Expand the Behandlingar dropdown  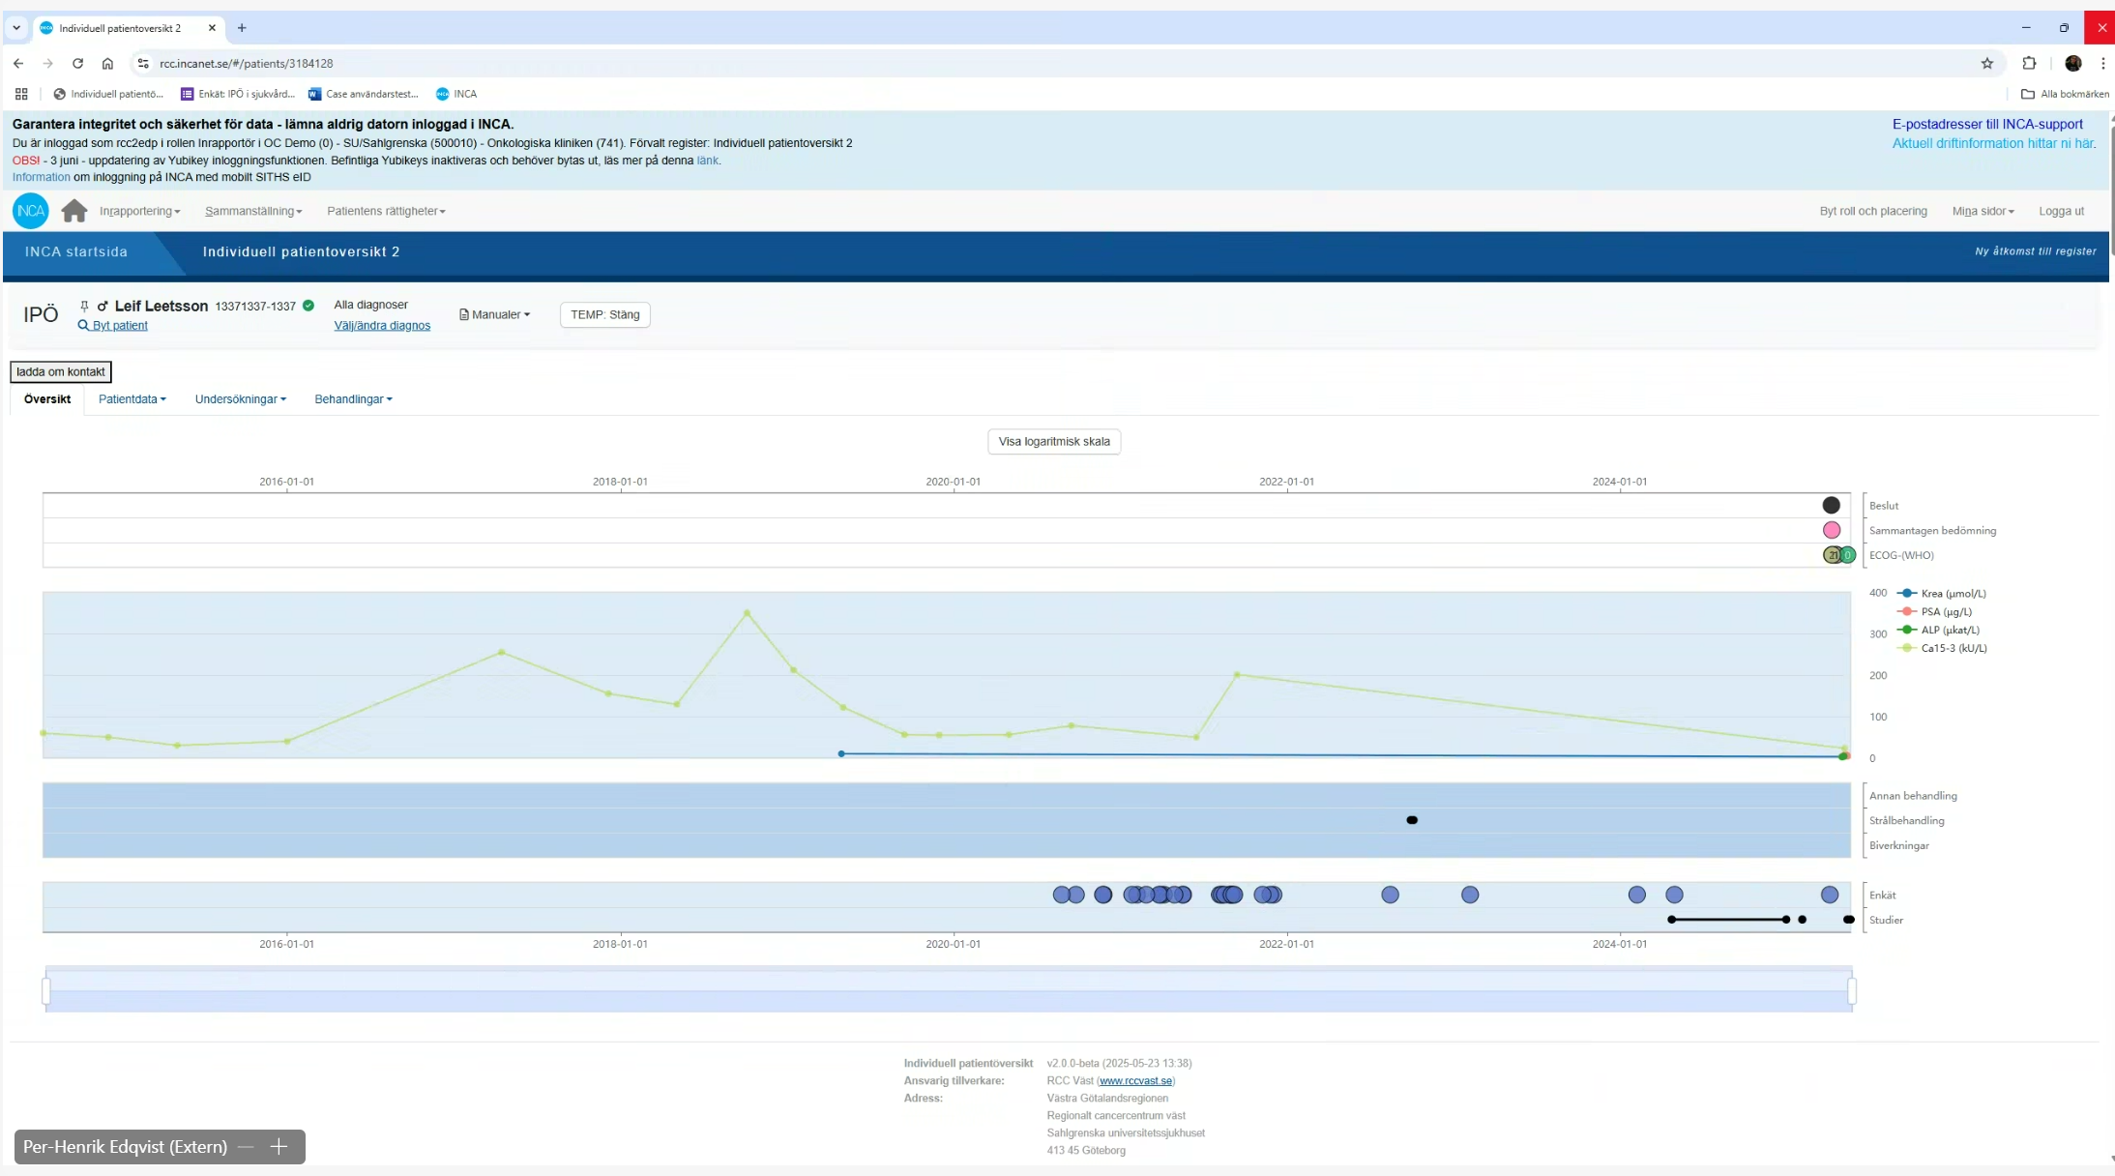click(352, 399)
